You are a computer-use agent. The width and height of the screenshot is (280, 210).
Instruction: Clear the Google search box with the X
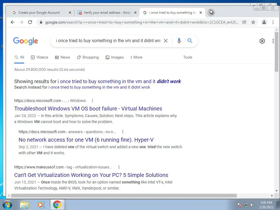165,41
